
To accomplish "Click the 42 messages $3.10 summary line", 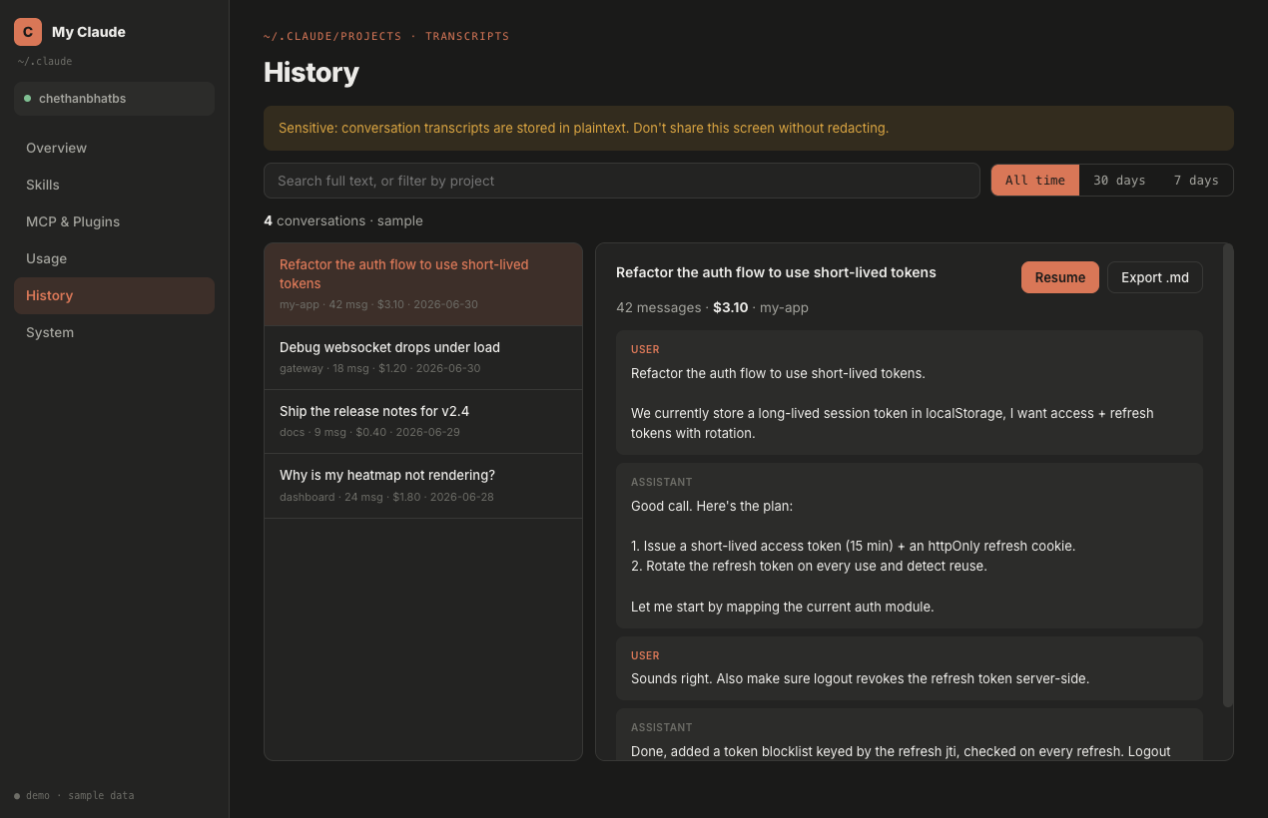I will (x=712, y=307).
